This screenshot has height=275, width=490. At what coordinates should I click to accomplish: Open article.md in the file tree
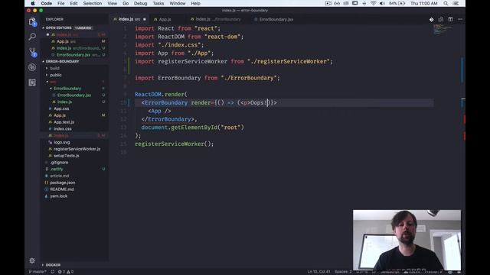75,176
